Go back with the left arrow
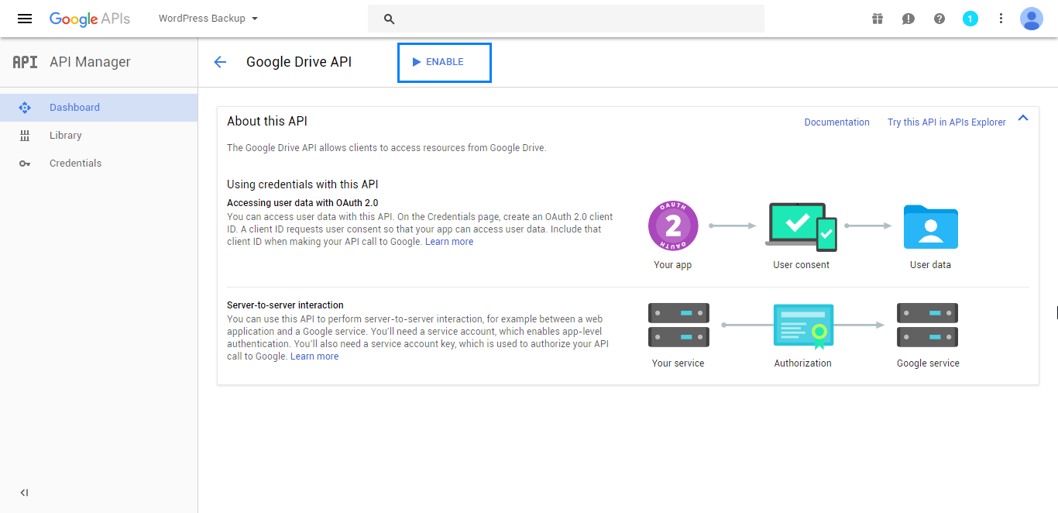 [x=220, y=62]
